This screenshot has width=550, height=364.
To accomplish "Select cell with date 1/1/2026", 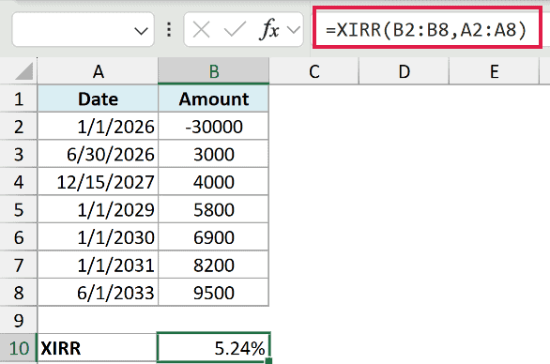I will pos(98,127).
